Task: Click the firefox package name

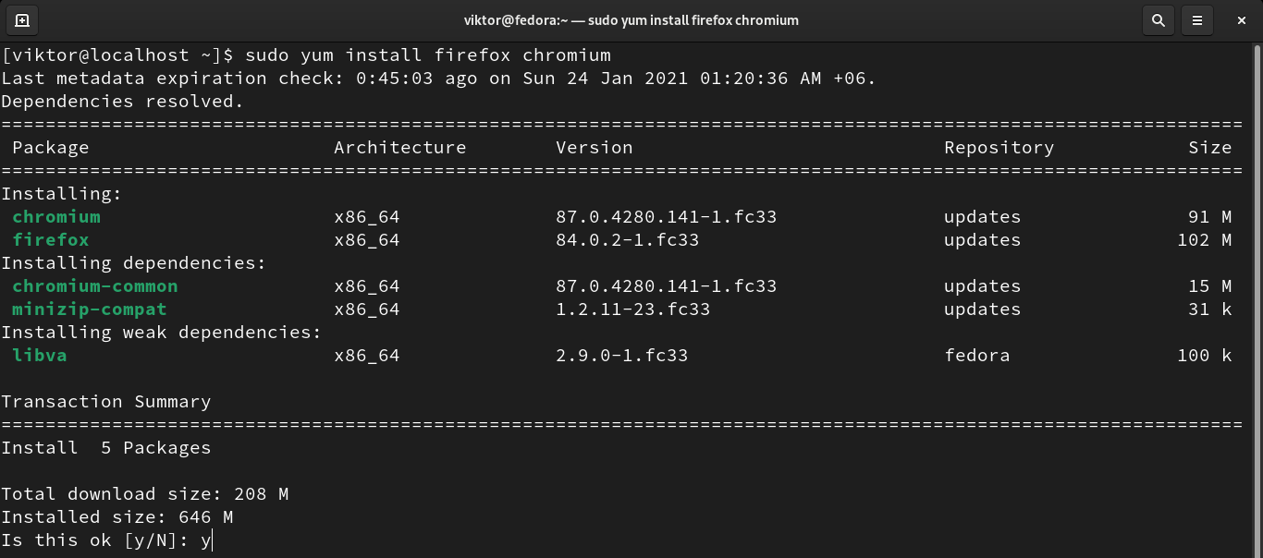Action: (x=51, y=240)
